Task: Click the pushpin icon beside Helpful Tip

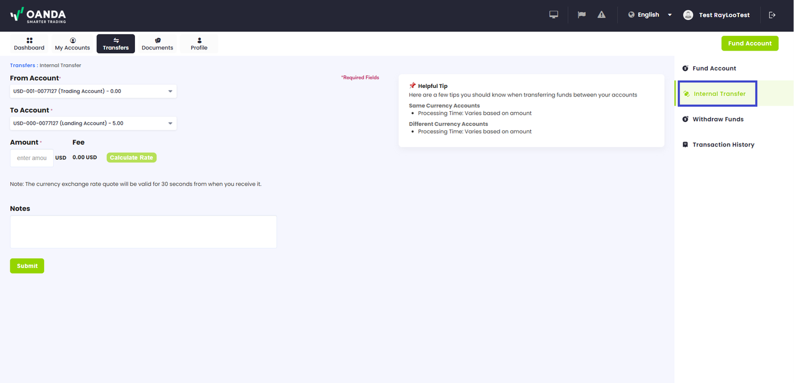Action: pyautogui.click(x=412, y=86)
